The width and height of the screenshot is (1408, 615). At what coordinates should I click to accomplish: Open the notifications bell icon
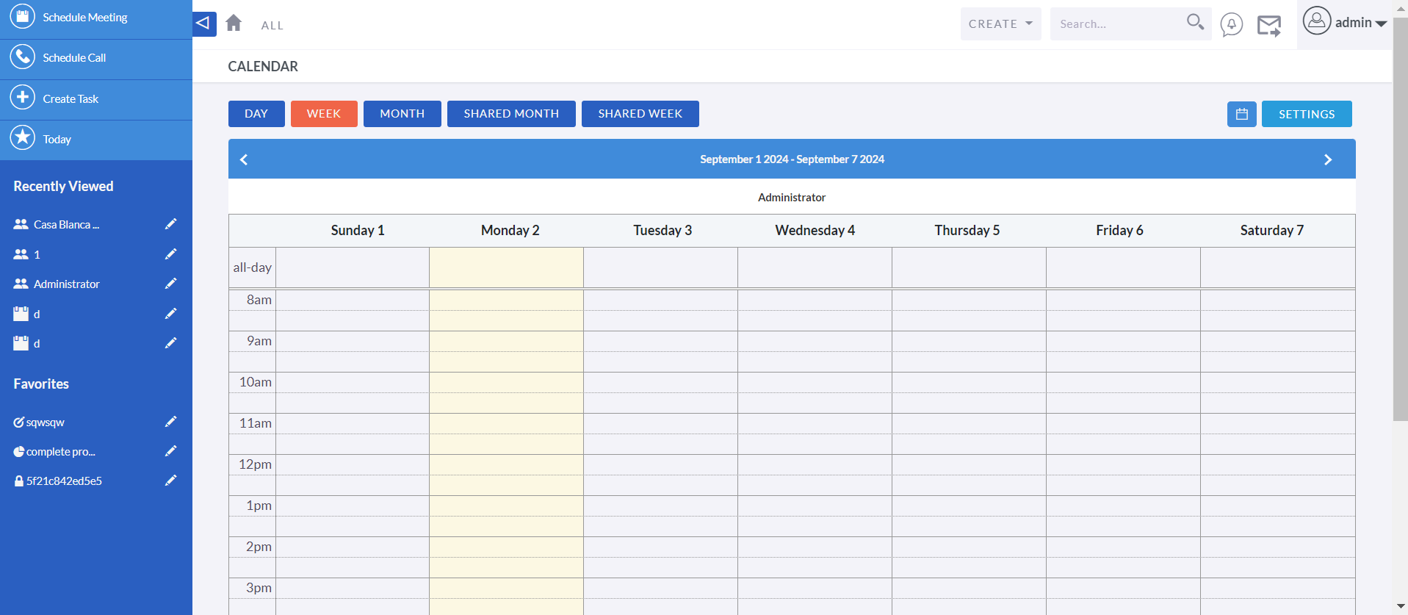click(1231, 24)
